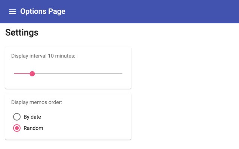Click the "Random" label text

pos(33,128)
